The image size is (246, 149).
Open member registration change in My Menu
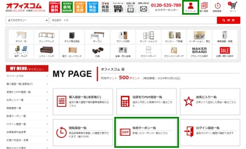tap(27, 132)
